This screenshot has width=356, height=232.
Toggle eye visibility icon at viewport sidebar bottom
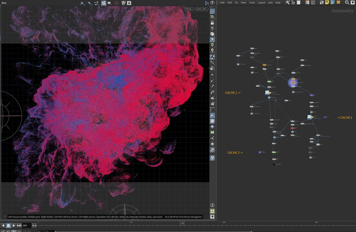pos(212,217)
